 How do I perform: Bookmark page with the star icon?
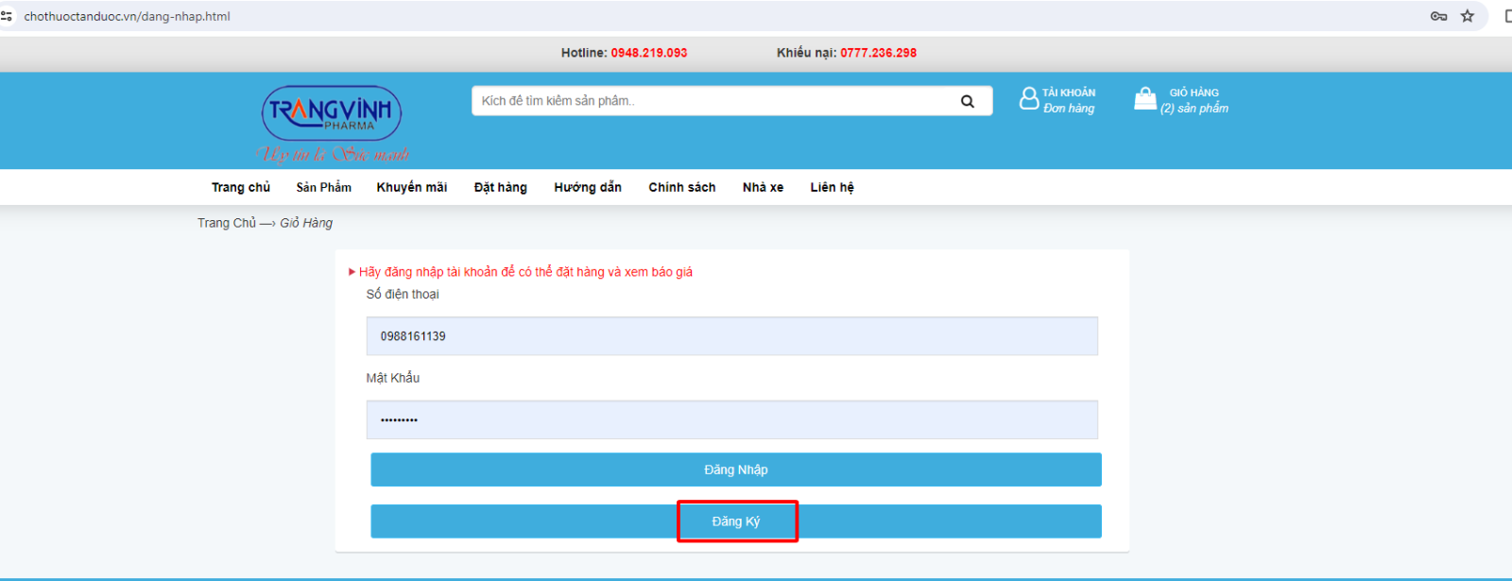[x=1467, y=16]
